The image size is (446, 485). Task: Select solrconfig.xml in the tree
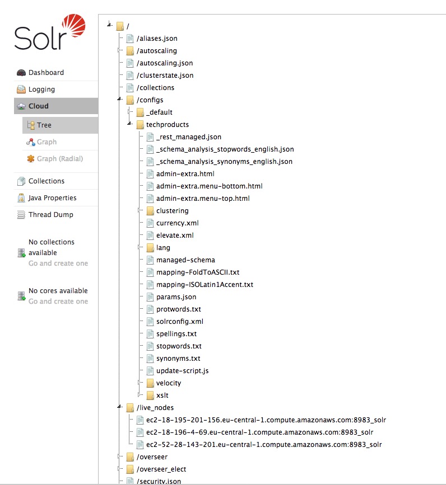(180, 321)
